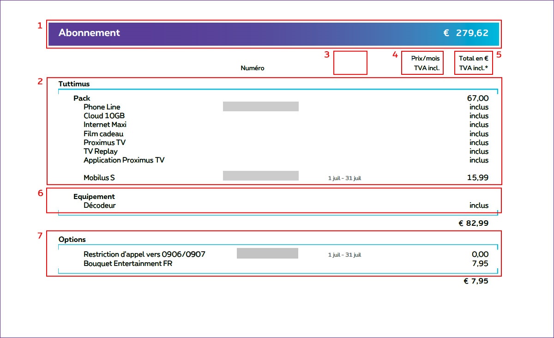
Task: Select the Cloud 10GB line item
Action: (x=104, y=116)
